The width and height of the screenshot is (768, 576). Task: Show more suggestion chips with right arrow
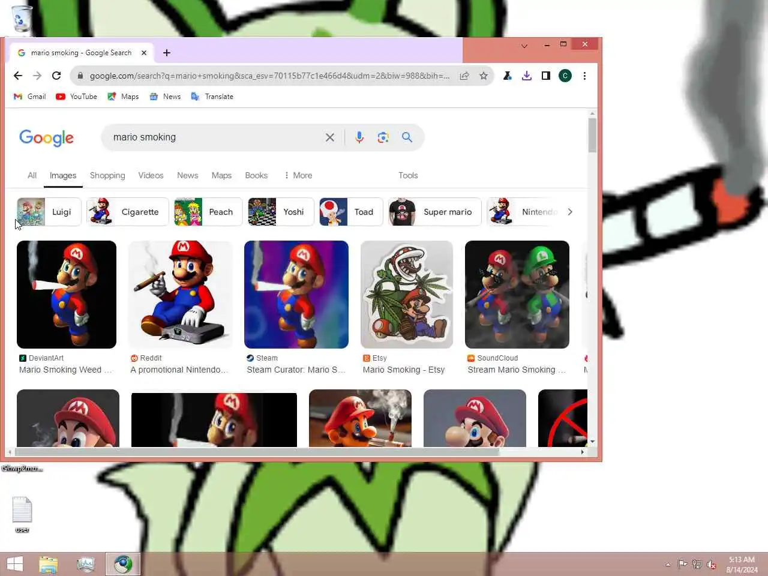click(570, 212)
